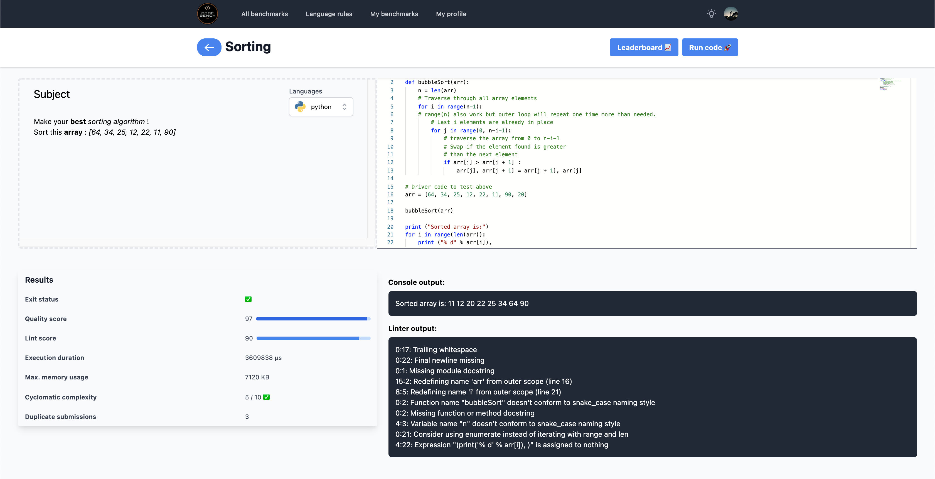
Task: Click the dropdown chevrons in language selector
Action: 344,107
